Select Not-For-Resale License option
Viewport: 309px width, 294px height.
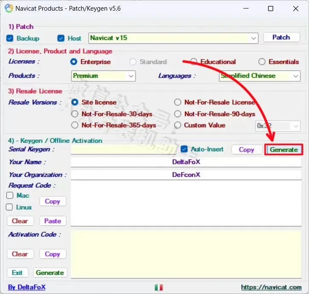coord(178,102)
